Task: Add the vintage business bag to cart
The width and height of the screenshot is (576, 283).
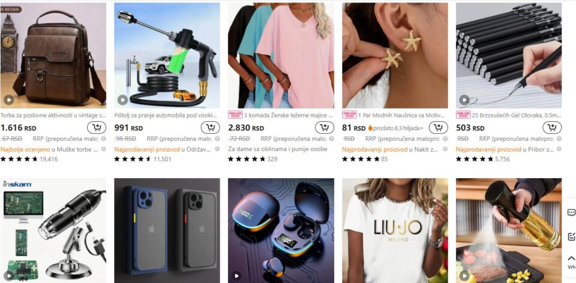Action: coord(97,128)
